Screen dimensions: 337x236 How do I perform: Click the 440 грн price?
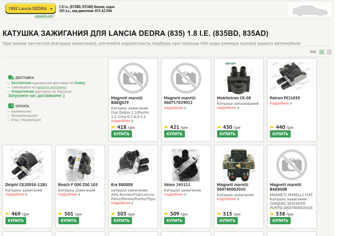(284, 127)
